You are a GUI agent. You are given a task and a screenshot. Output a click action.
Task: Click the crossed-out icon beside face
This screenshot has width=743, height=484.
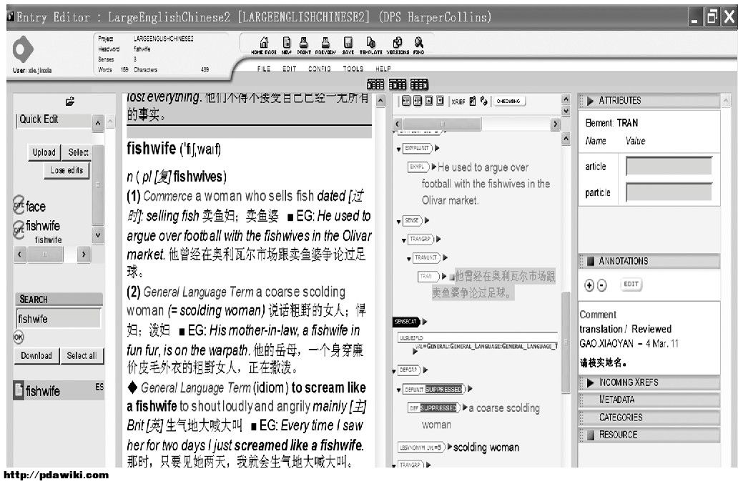[x=19, y=204]
